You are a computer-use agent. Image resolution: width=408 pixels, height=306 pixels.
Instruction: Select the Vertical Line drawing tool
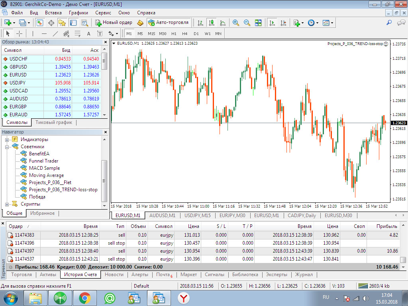coord(33,33)
